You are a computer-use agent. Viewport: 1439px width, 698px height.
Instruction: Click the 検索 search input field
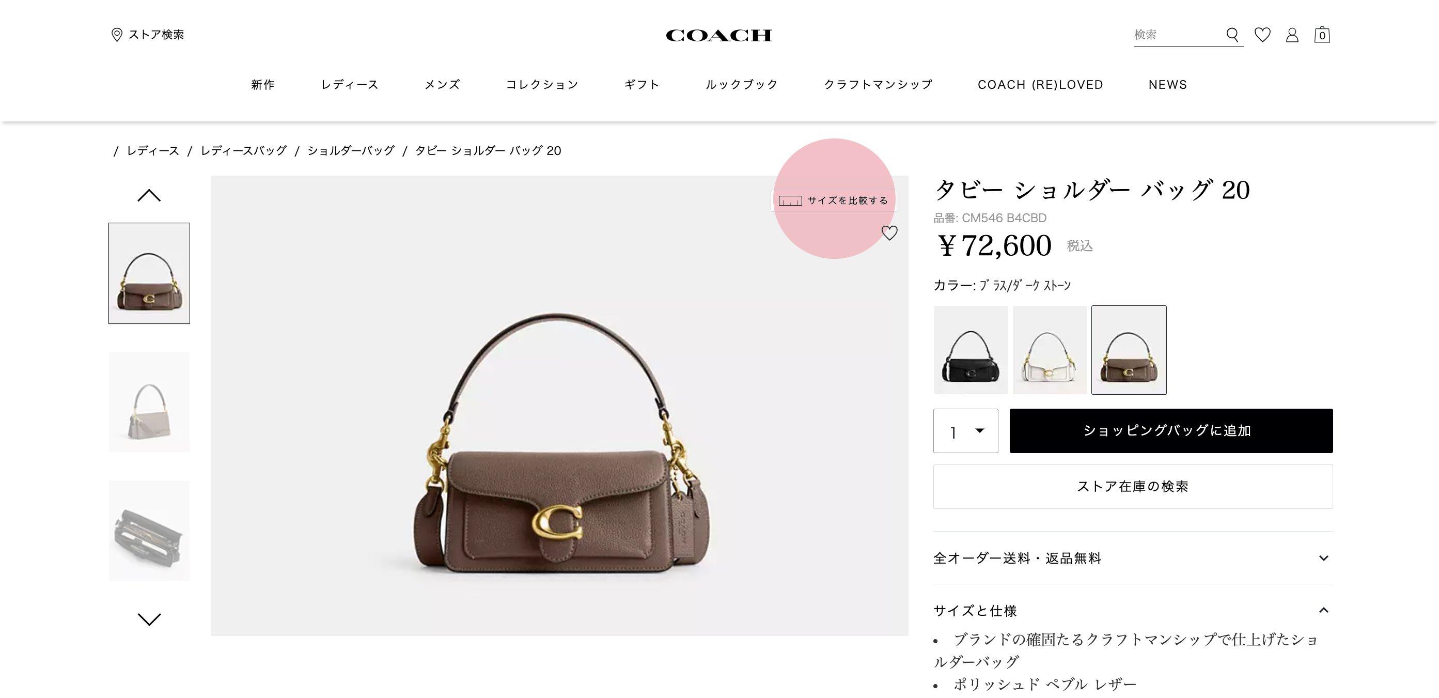click(1178, 35)
